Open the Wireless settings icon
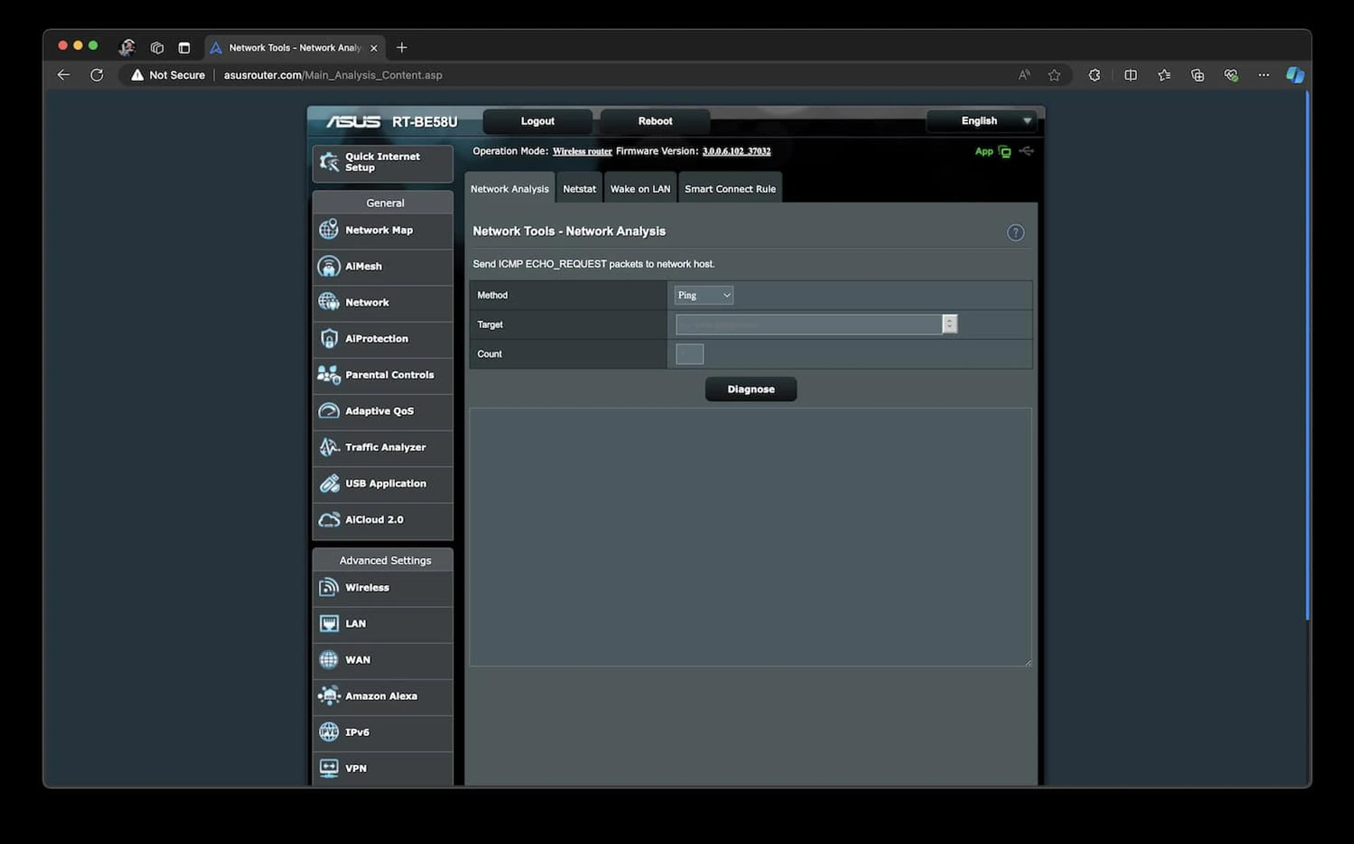1354x844 pixels. click(329, 587)
